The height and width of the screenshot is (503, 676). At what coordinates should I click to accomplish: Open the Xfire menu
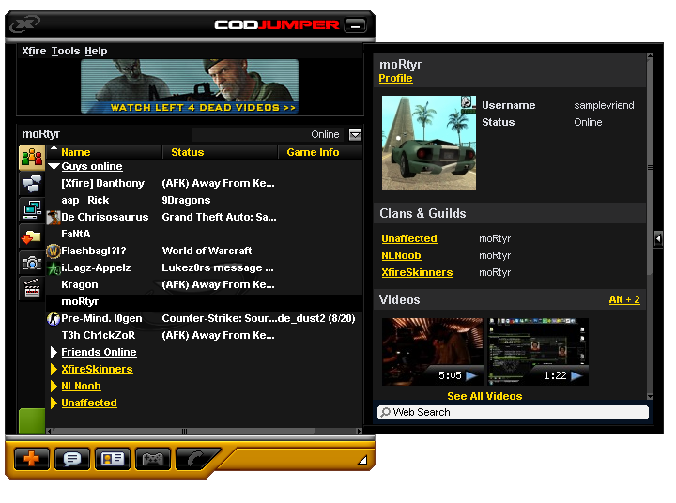click(34, 51)
